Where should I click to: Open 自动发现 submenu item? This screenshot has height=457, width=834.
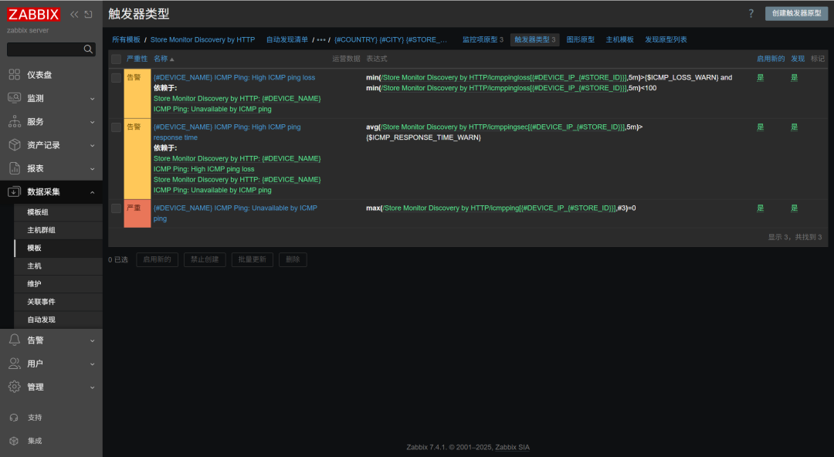58,320
